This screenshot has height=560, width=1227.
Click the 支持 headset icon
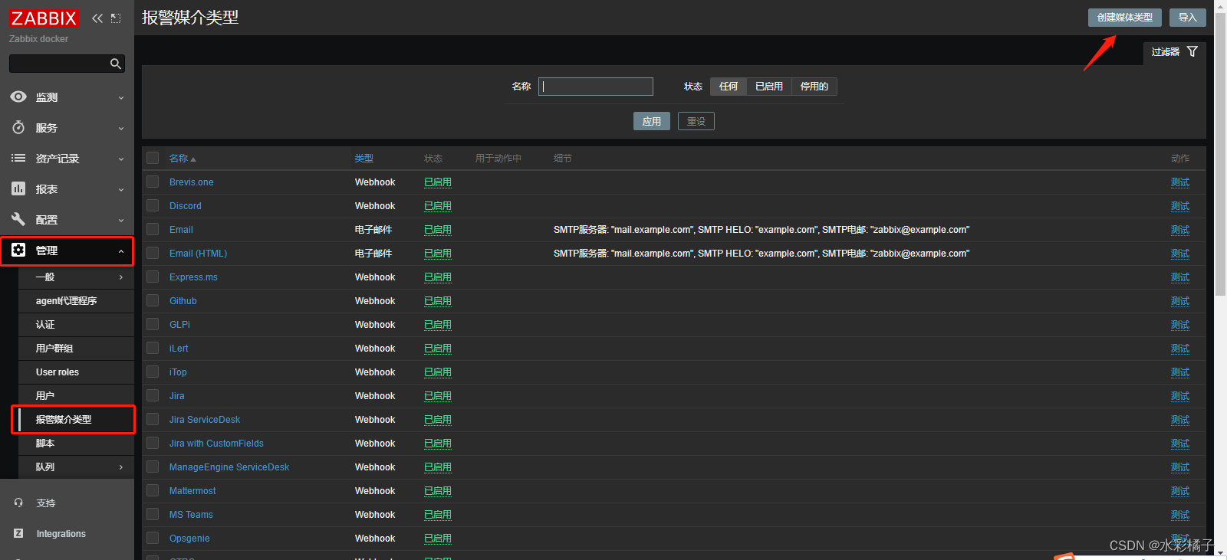coord(18,503)
